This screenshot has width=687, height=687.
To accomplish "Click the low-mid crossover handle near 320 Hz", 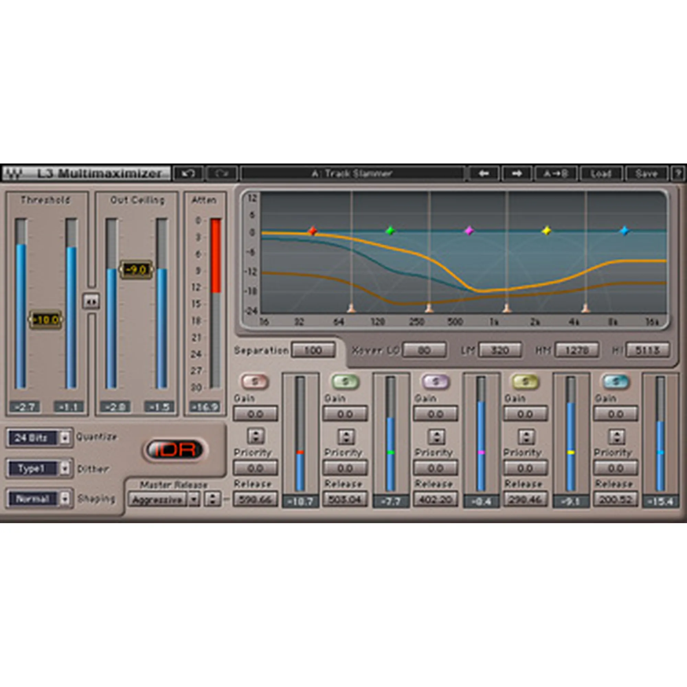I will pos(429,308).
